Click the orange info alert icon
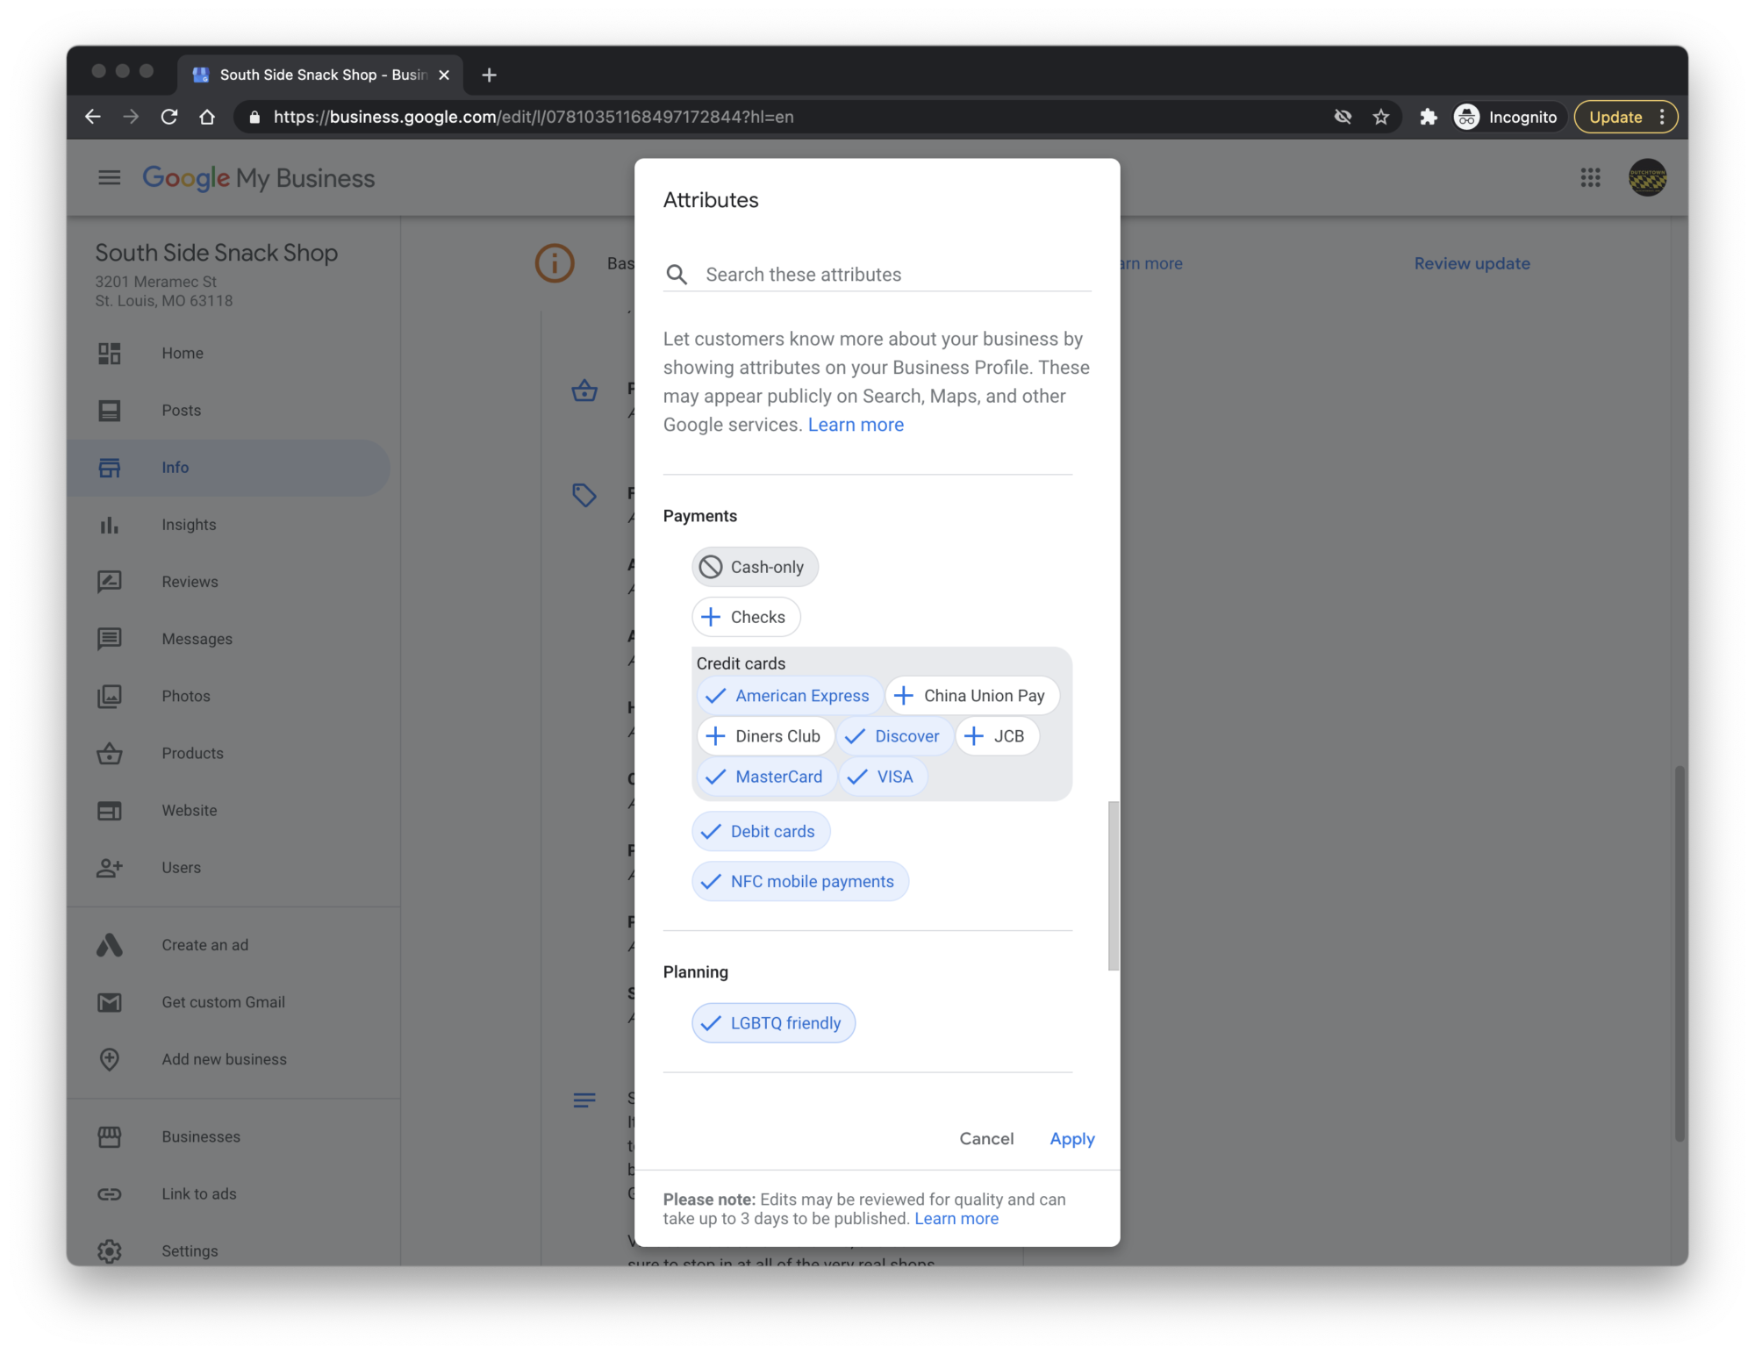This screenshot has width=1755, height=1354. 555,263
